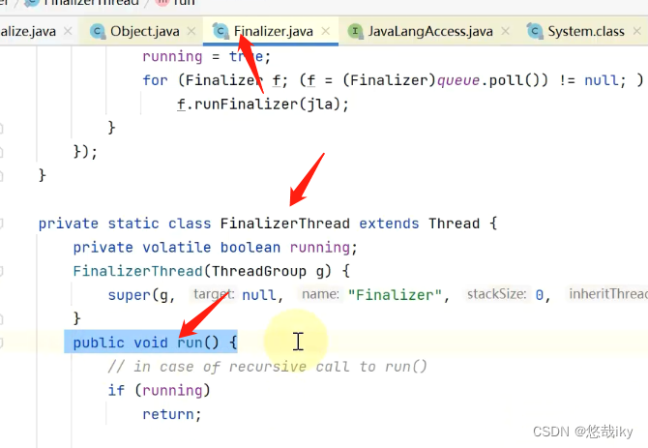Click the 'stackSize:' parameter hint

(x=497, y=294)
